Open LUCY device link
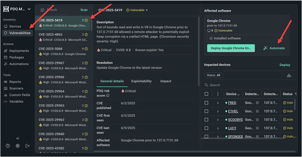The image size is (302, 157). pyautogui.click(x=232, y=128)
